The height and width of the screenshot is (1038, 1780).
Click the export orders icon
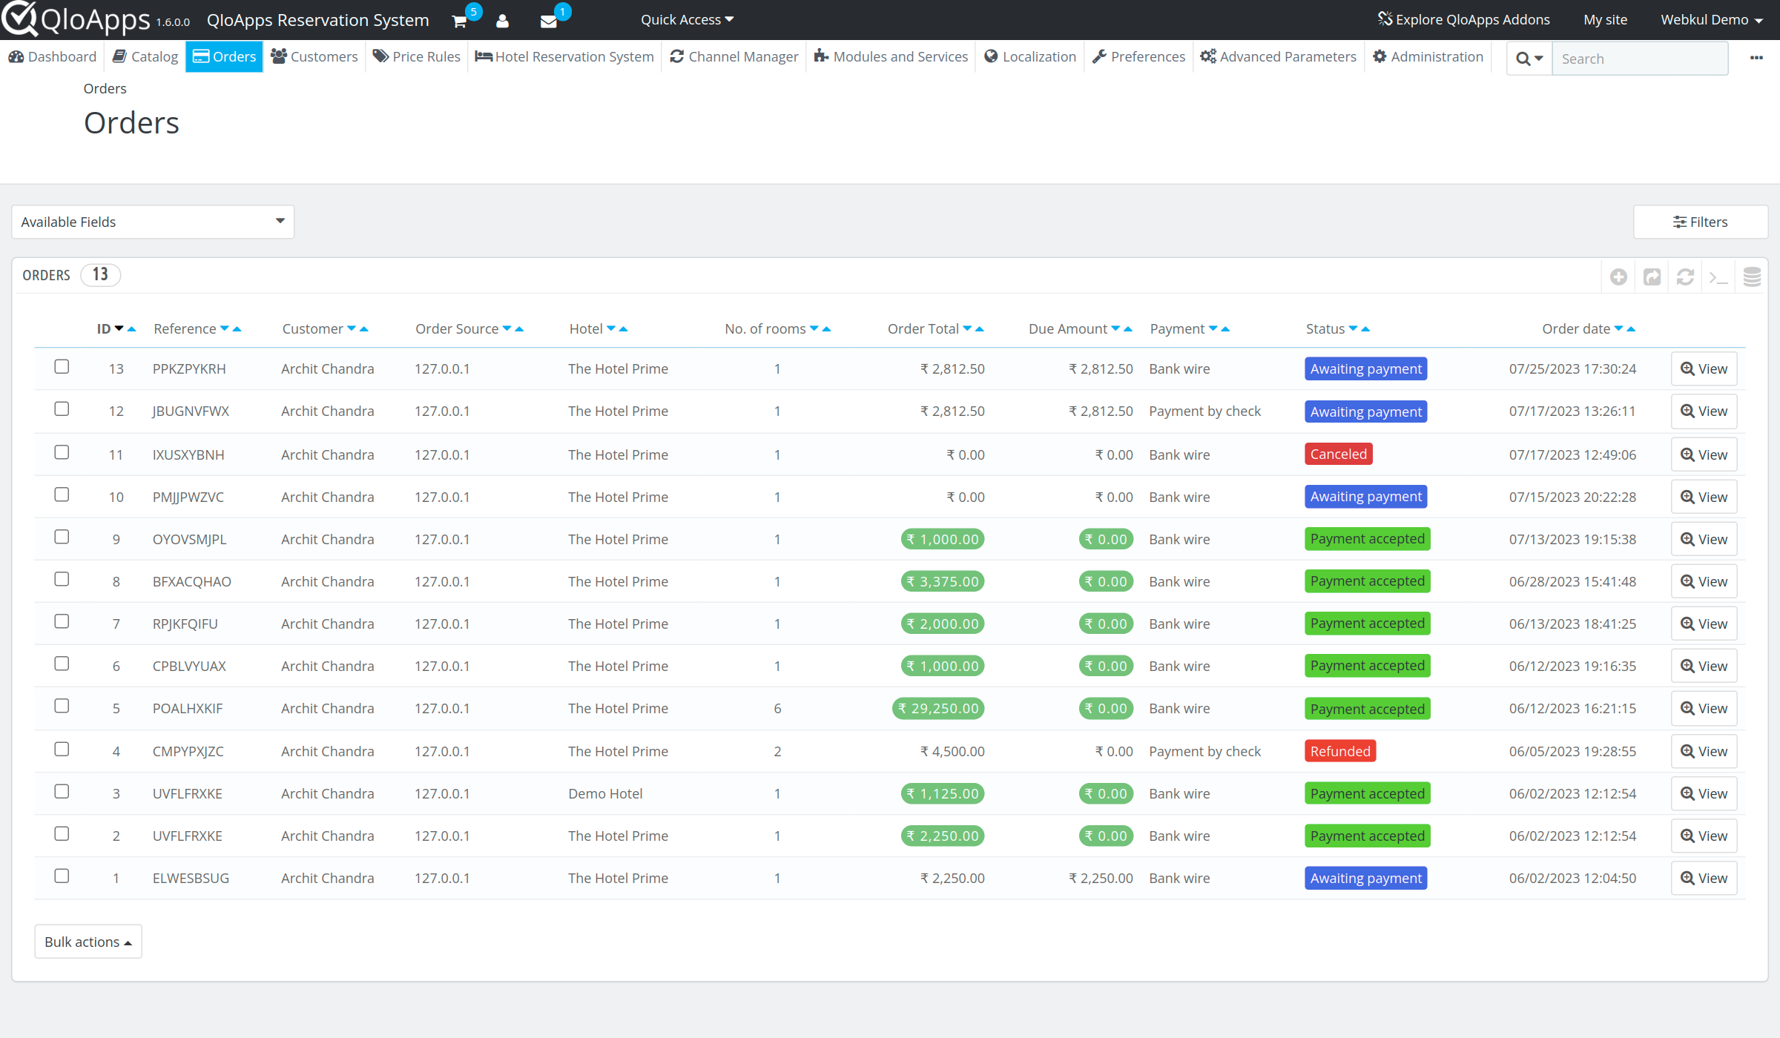1652,277
